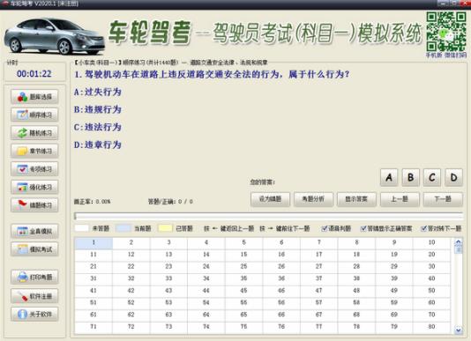Open 专项练习 special practice
The width and height of the screenshot is (471, 341).
(x=34, y=169)
